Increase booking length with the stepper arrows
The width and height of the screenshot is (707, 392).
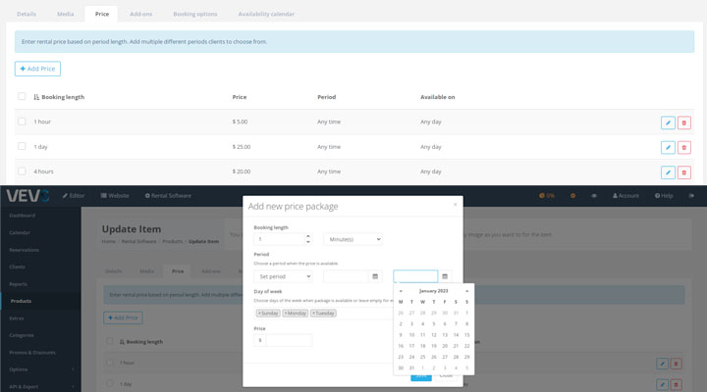[x=308, y=236]
